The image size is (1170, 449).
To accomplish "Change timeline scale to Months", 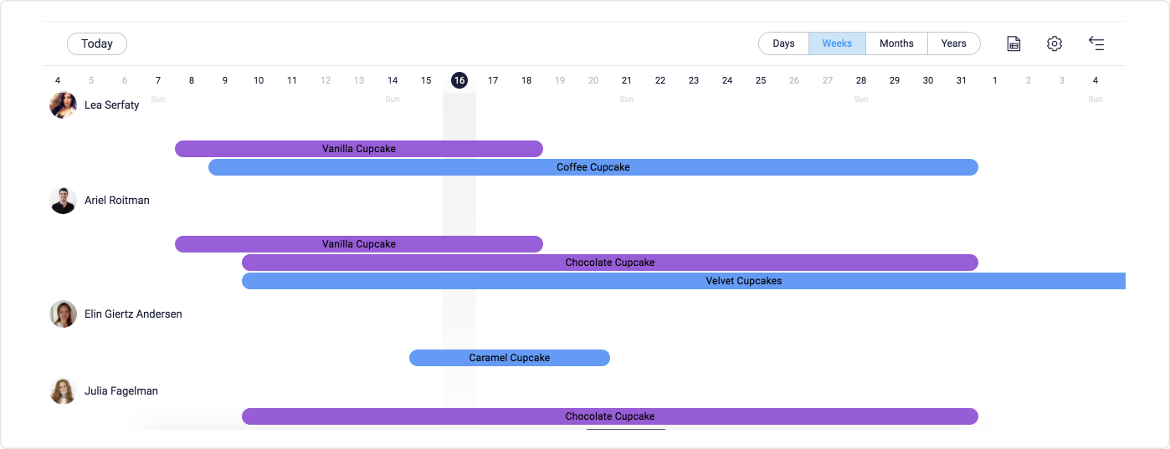I will tap(896, 43).
